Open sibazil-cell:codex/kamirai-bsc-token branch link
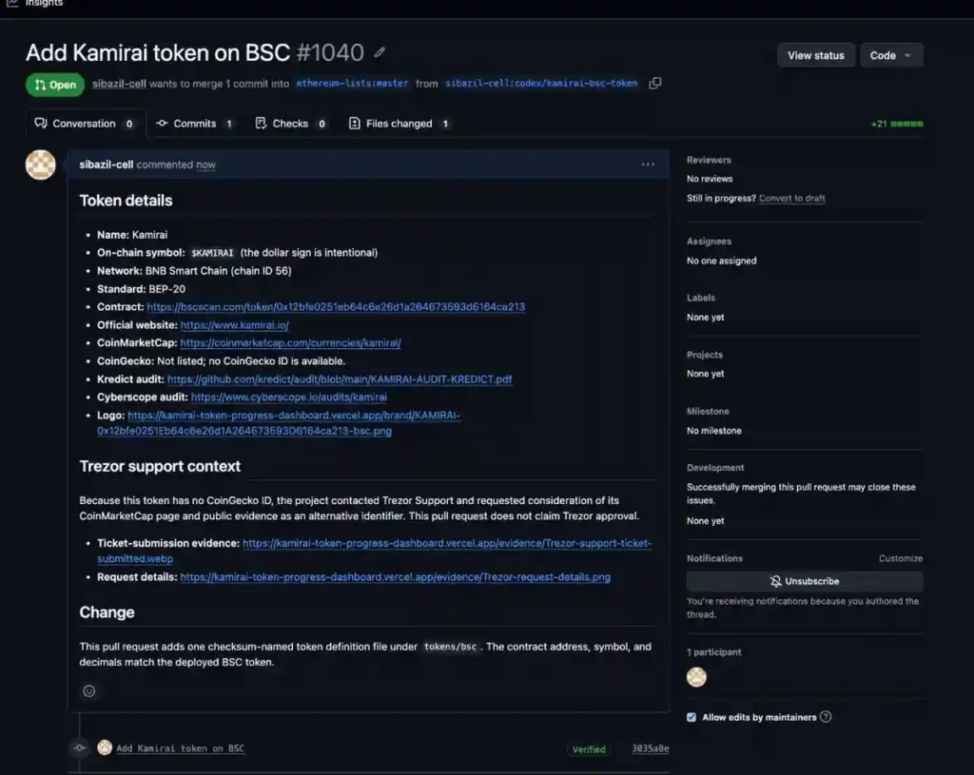The height and width of the screenshot is (775, 974). pyautogui.click(x=541, y=84)
